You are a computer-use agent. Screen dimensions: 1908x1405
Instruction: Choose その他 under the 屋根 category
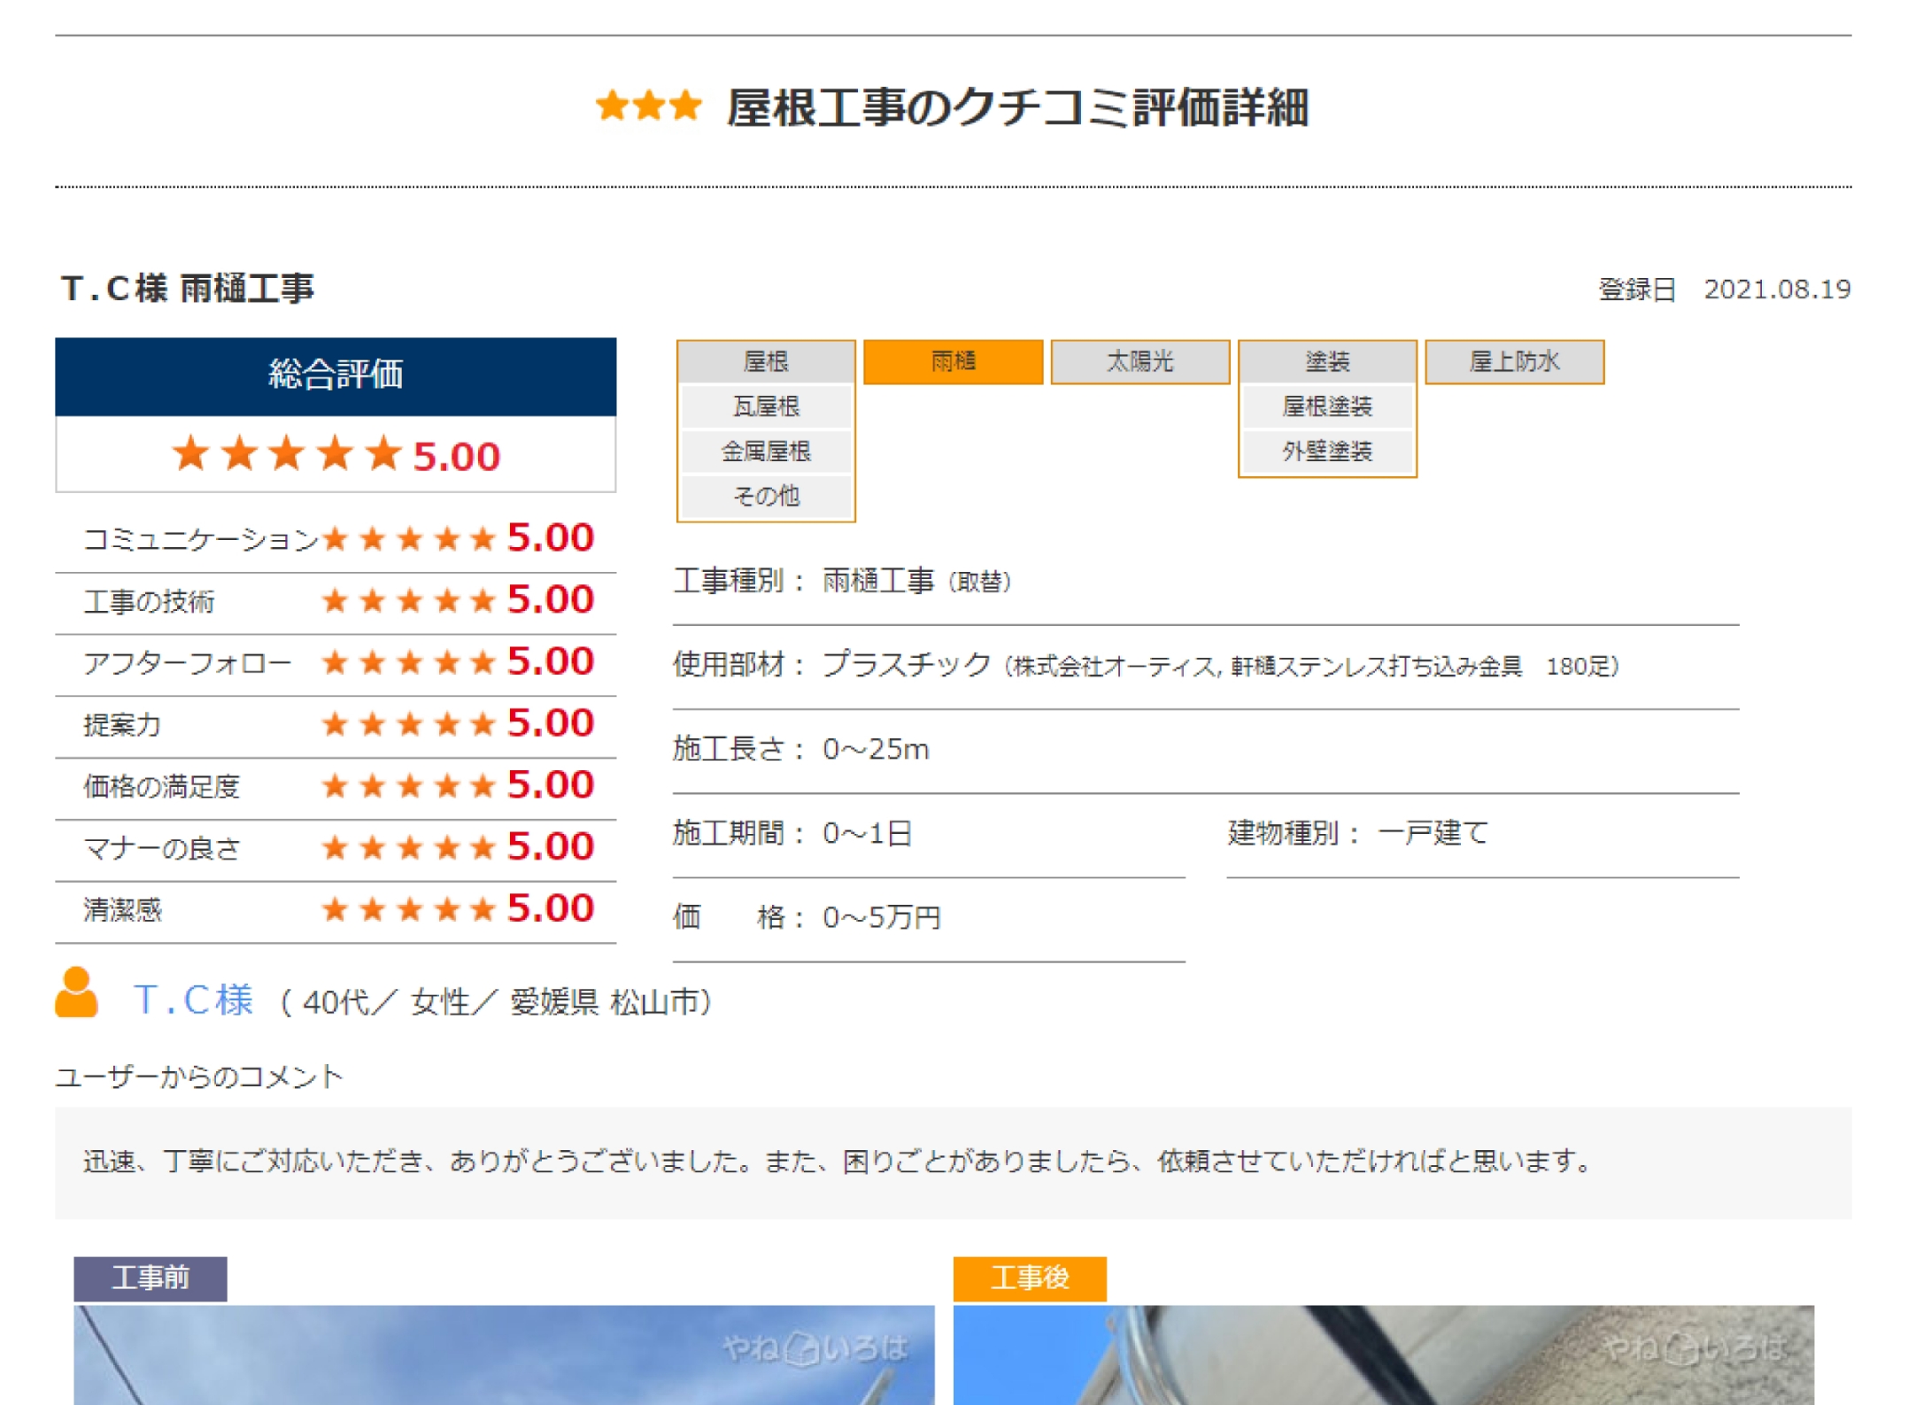pyautogui.click(x=766, y=496)
